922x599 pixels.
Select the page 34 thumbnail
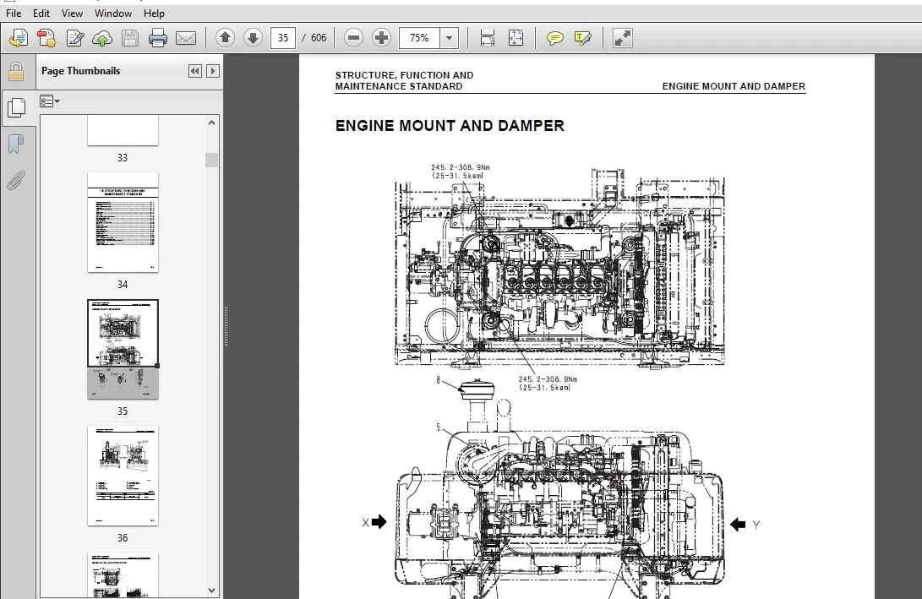[123, 222]
